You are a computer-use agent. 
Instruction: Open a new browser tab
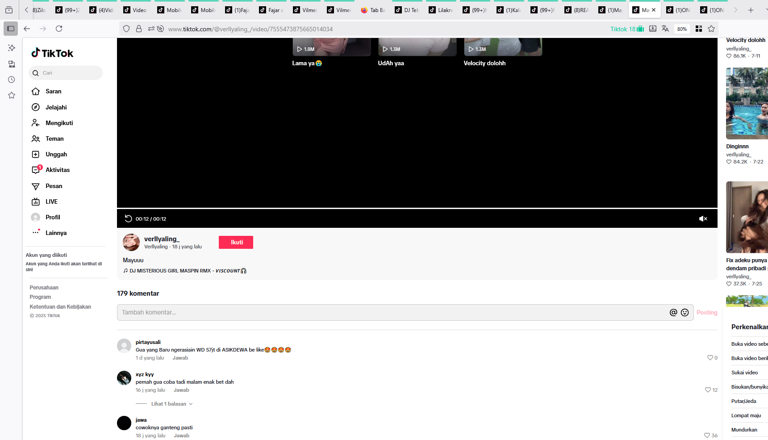pyautogui.click(x=751, y=10)
